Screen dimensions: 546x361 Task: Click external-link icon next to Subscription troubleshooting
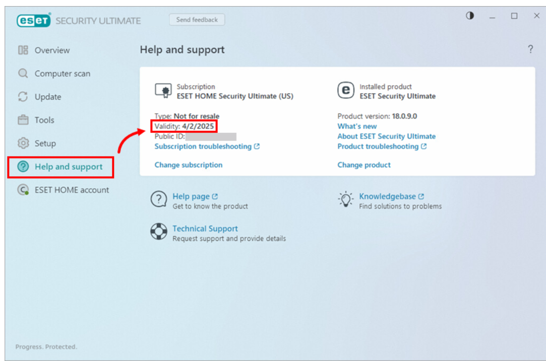257,147
